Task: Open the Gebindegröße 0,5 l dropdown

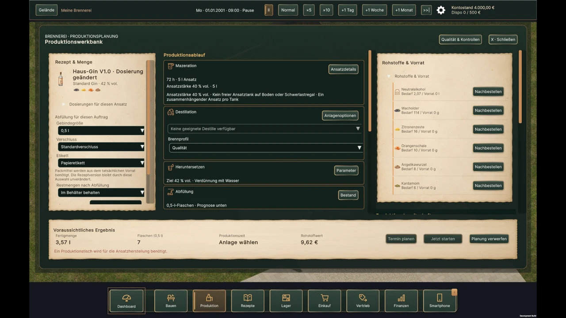Action: 101,131
